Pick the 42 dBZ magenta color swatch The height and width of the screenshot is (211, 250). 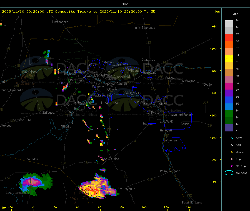tap(229, 86)
